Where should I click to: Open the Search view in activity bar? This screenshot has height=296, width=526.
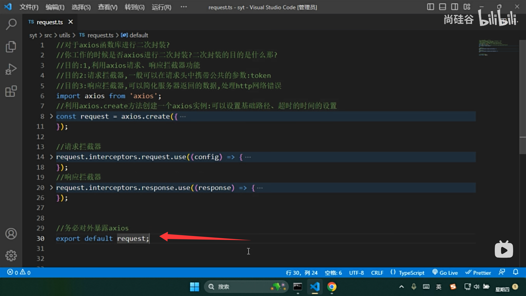coord(11,24)
